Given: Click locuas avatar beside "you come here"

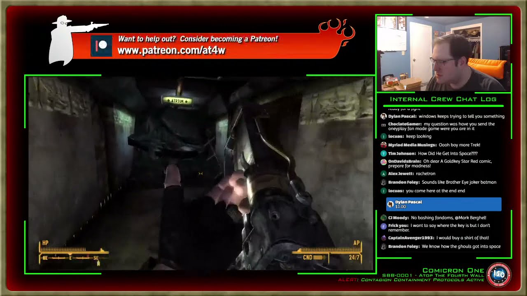Looking at the screenshot, I should [383, 191].
